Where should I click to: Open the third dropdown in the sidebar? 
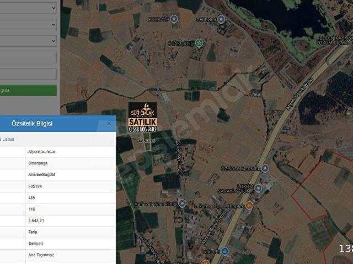[x=28, y=41]
